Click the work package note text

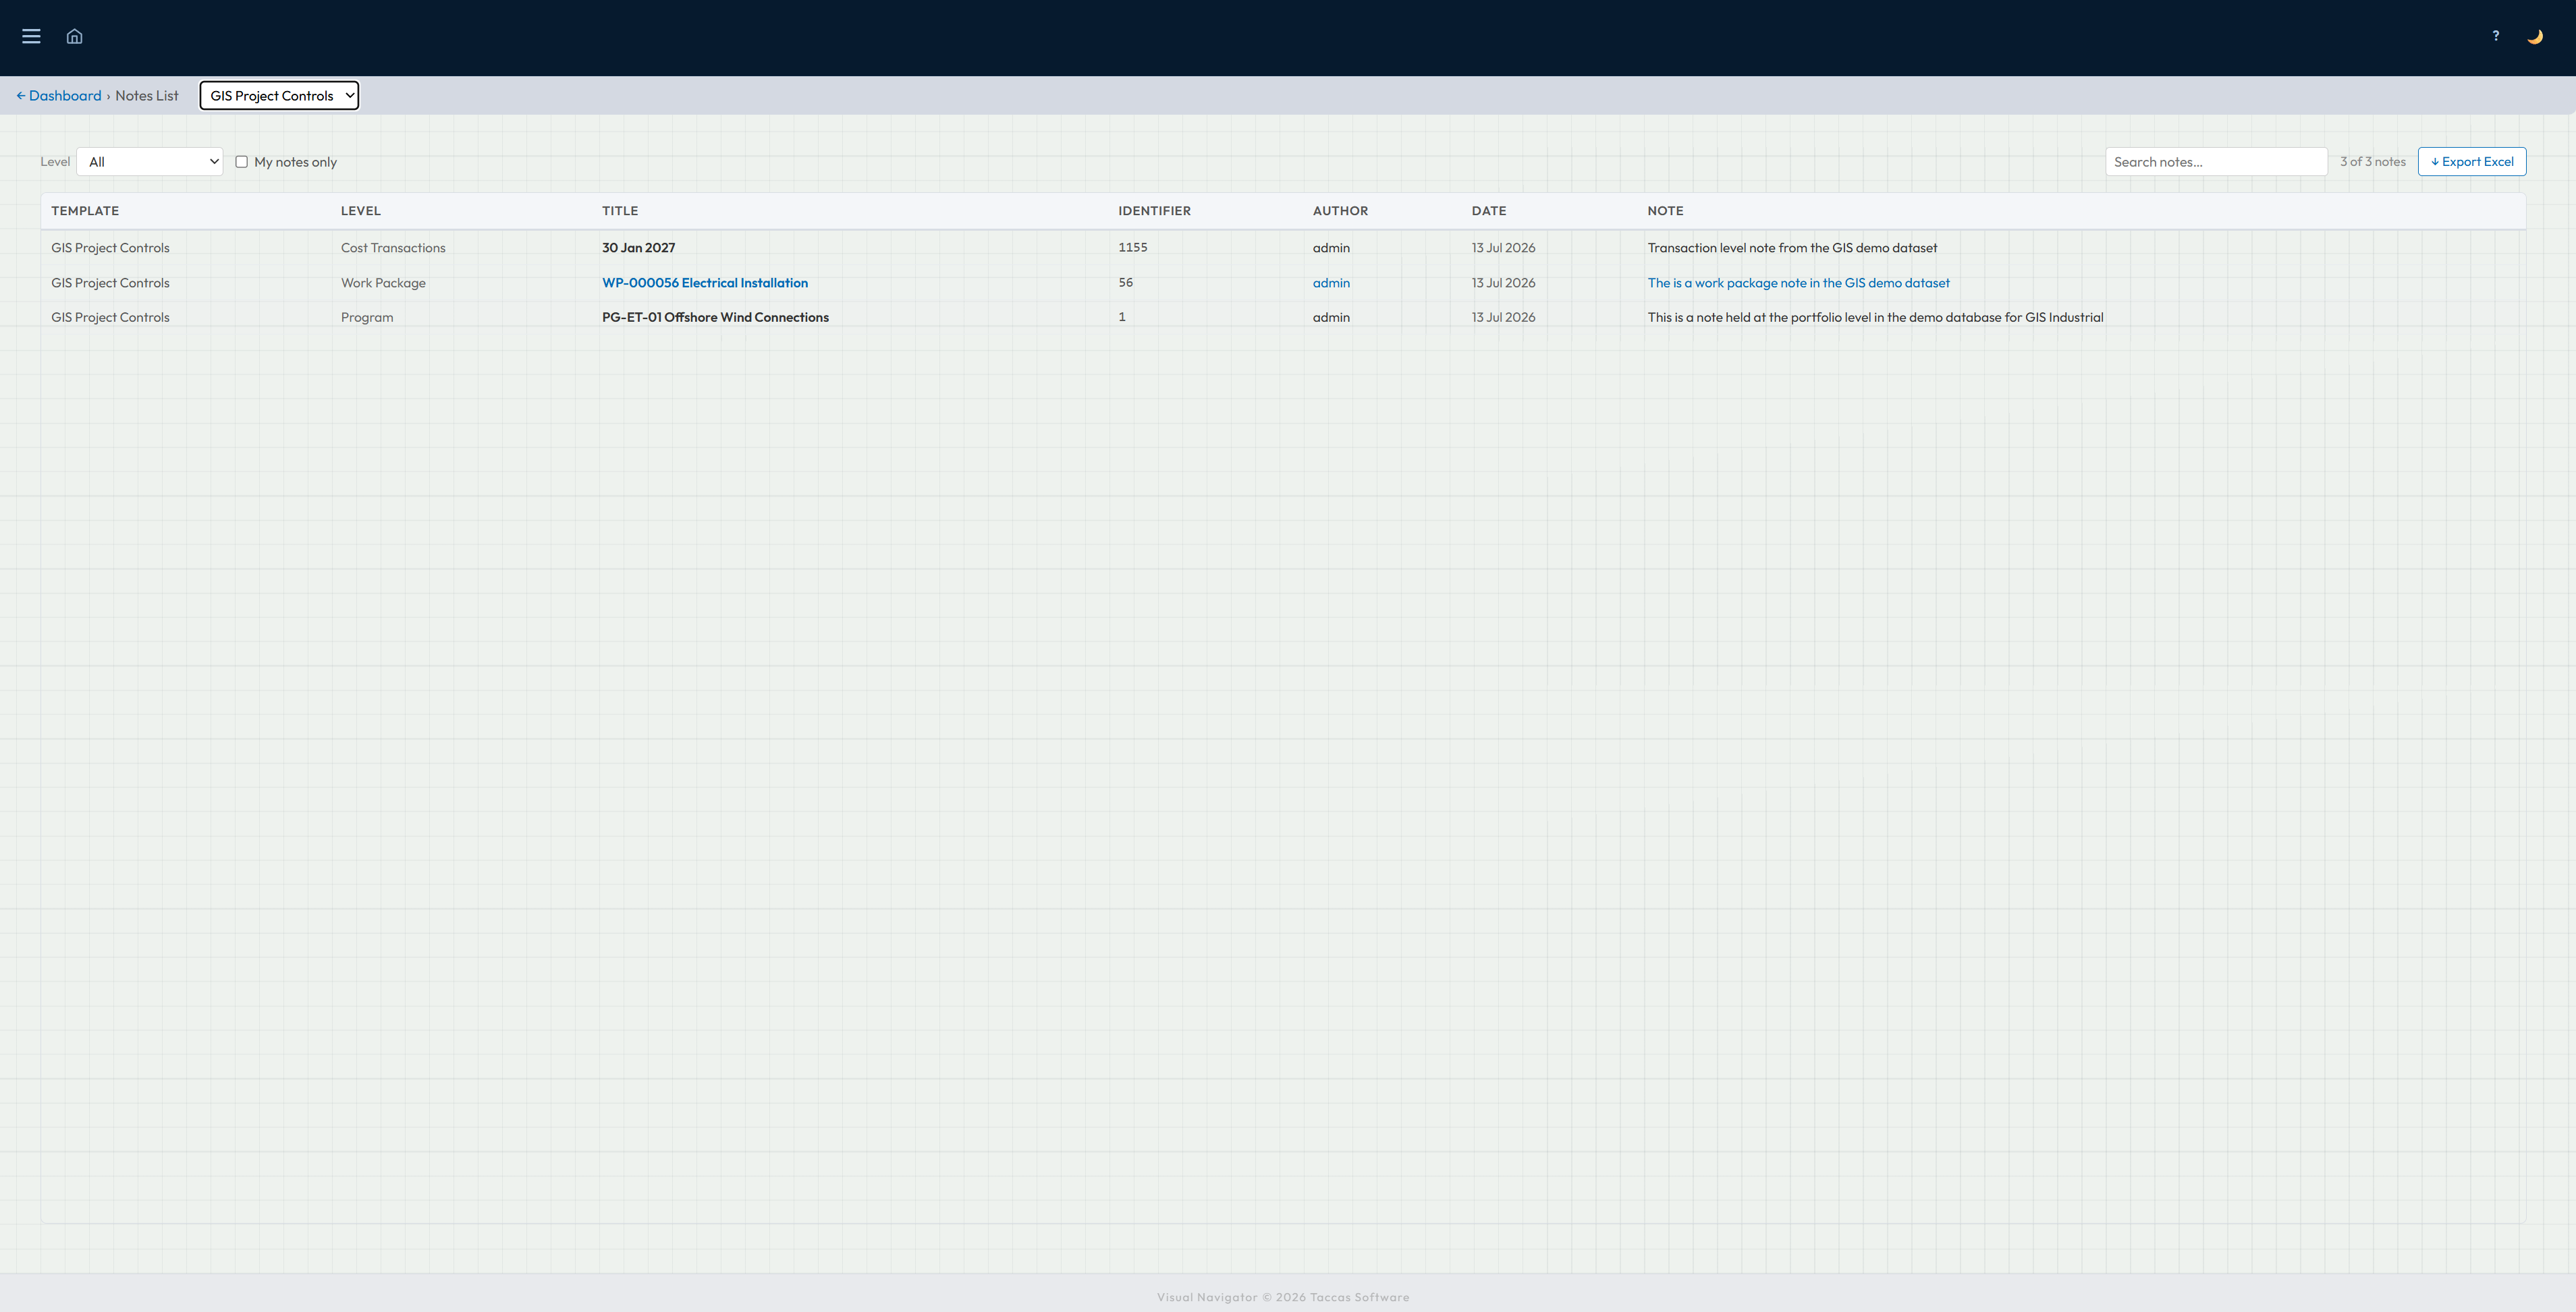(1798, 283)
